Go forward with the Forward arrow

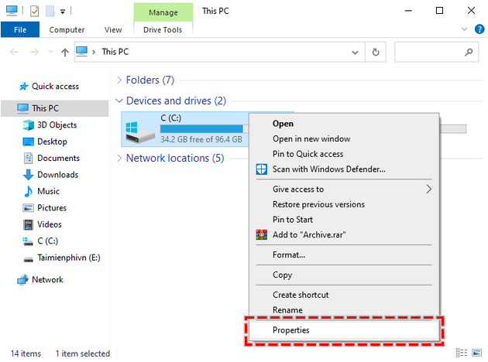click(x=34, y=52)
